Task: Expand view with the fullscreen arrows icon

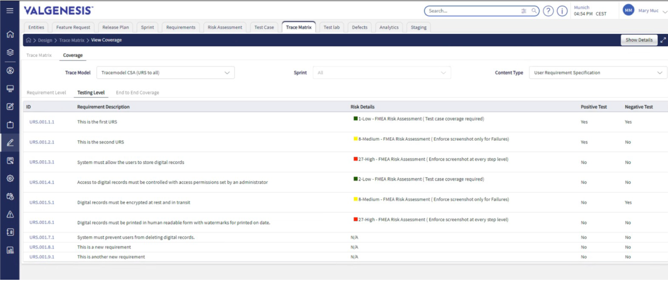Action: 662,40
